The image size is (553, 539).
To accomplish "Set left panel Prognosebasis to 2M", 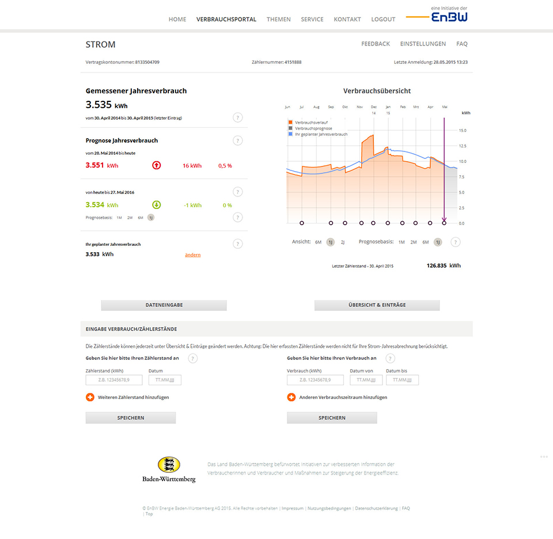I will pyautogui.click(x=130, y=218).
